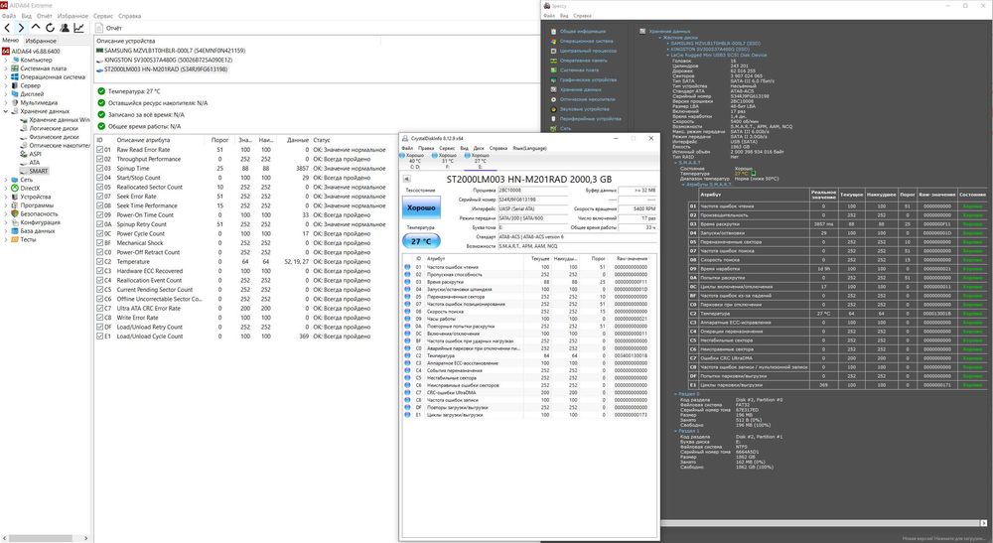Click the AIDA64 user toolbar icon
The image size is (993, 543).
(x=64, y=28)
